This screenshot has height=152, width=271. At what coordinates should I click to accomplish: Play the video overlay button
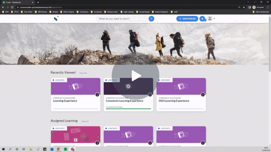coord(135,76)
